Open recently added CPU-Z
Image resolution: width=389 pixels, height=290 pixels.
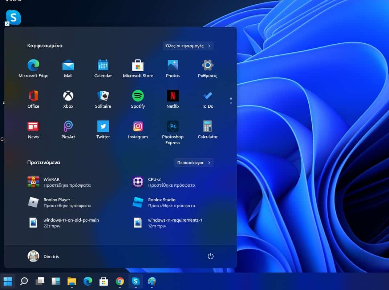[164, 182]
